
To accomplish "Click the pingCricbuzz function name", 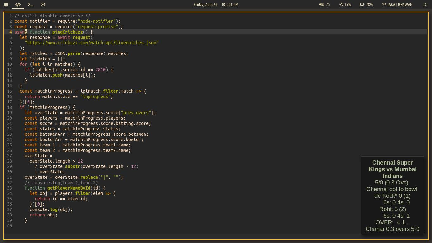I will coord(68,32).
